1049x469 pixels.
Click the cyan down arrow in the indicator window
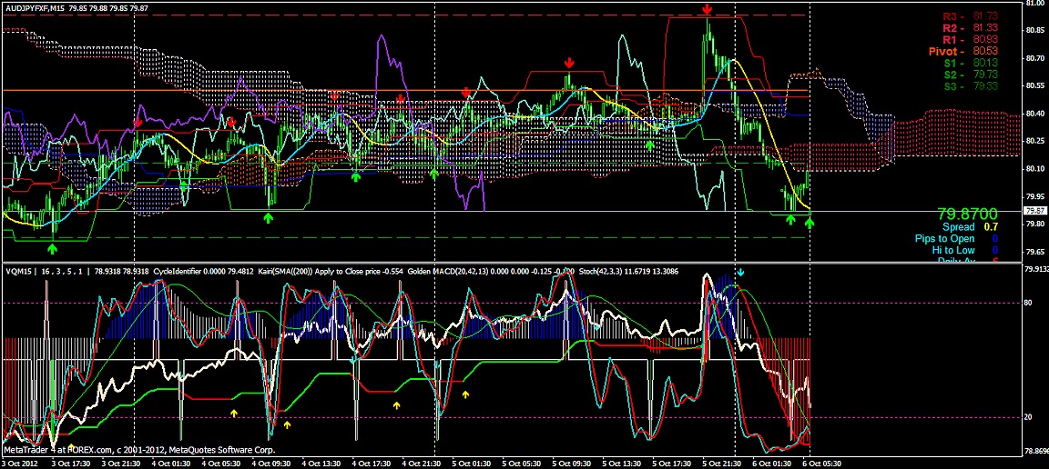[x=740, y=272]
